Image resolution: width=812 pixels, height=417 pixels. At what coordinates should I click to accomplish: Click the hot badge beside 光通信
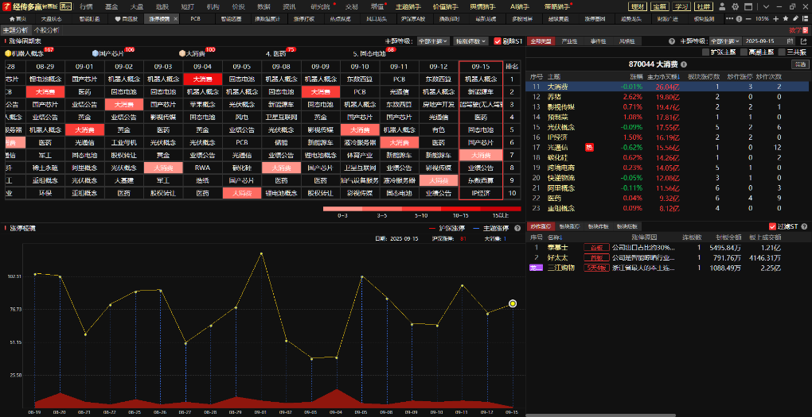(x=589, y=147)
